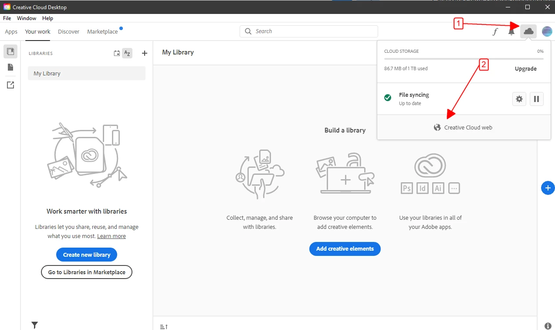Open the Window menu
Image resolution: width=555 pixels, height=330 pixels.
(x=27, y=18)
